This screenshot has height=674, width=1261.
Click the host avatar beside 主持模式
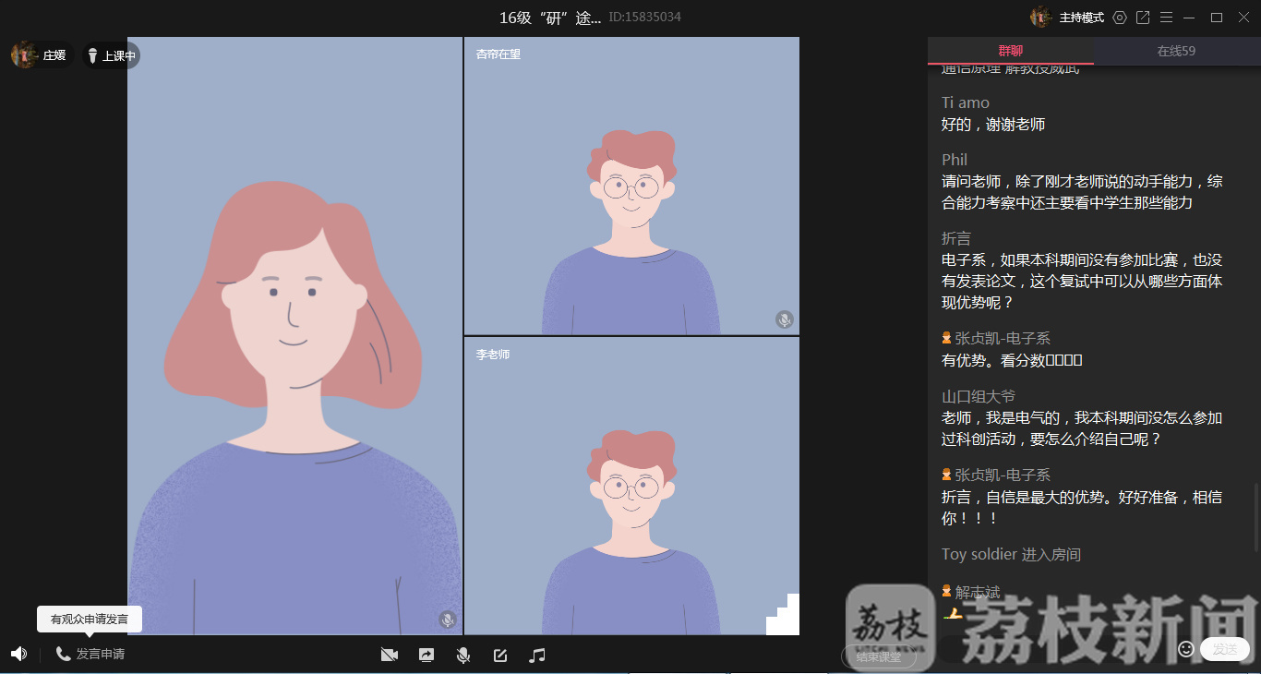point(1041,17)
